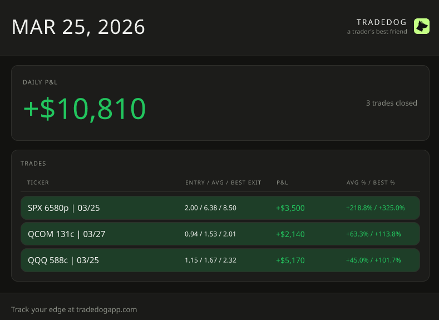The height and width of the screenshot is (320, 439).
Task: Click the ENTRY / AVG / BEST EXIT header
Action: click(x=223, y=183)
